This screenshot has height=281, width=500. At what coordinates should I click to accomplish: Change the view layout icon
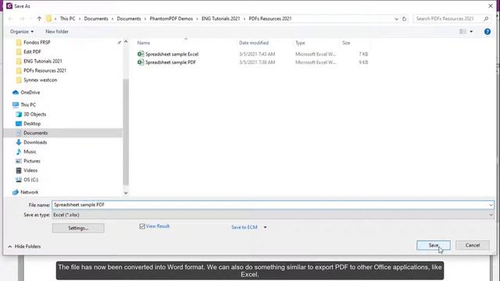pyautogui.click(x=462, y=31)
